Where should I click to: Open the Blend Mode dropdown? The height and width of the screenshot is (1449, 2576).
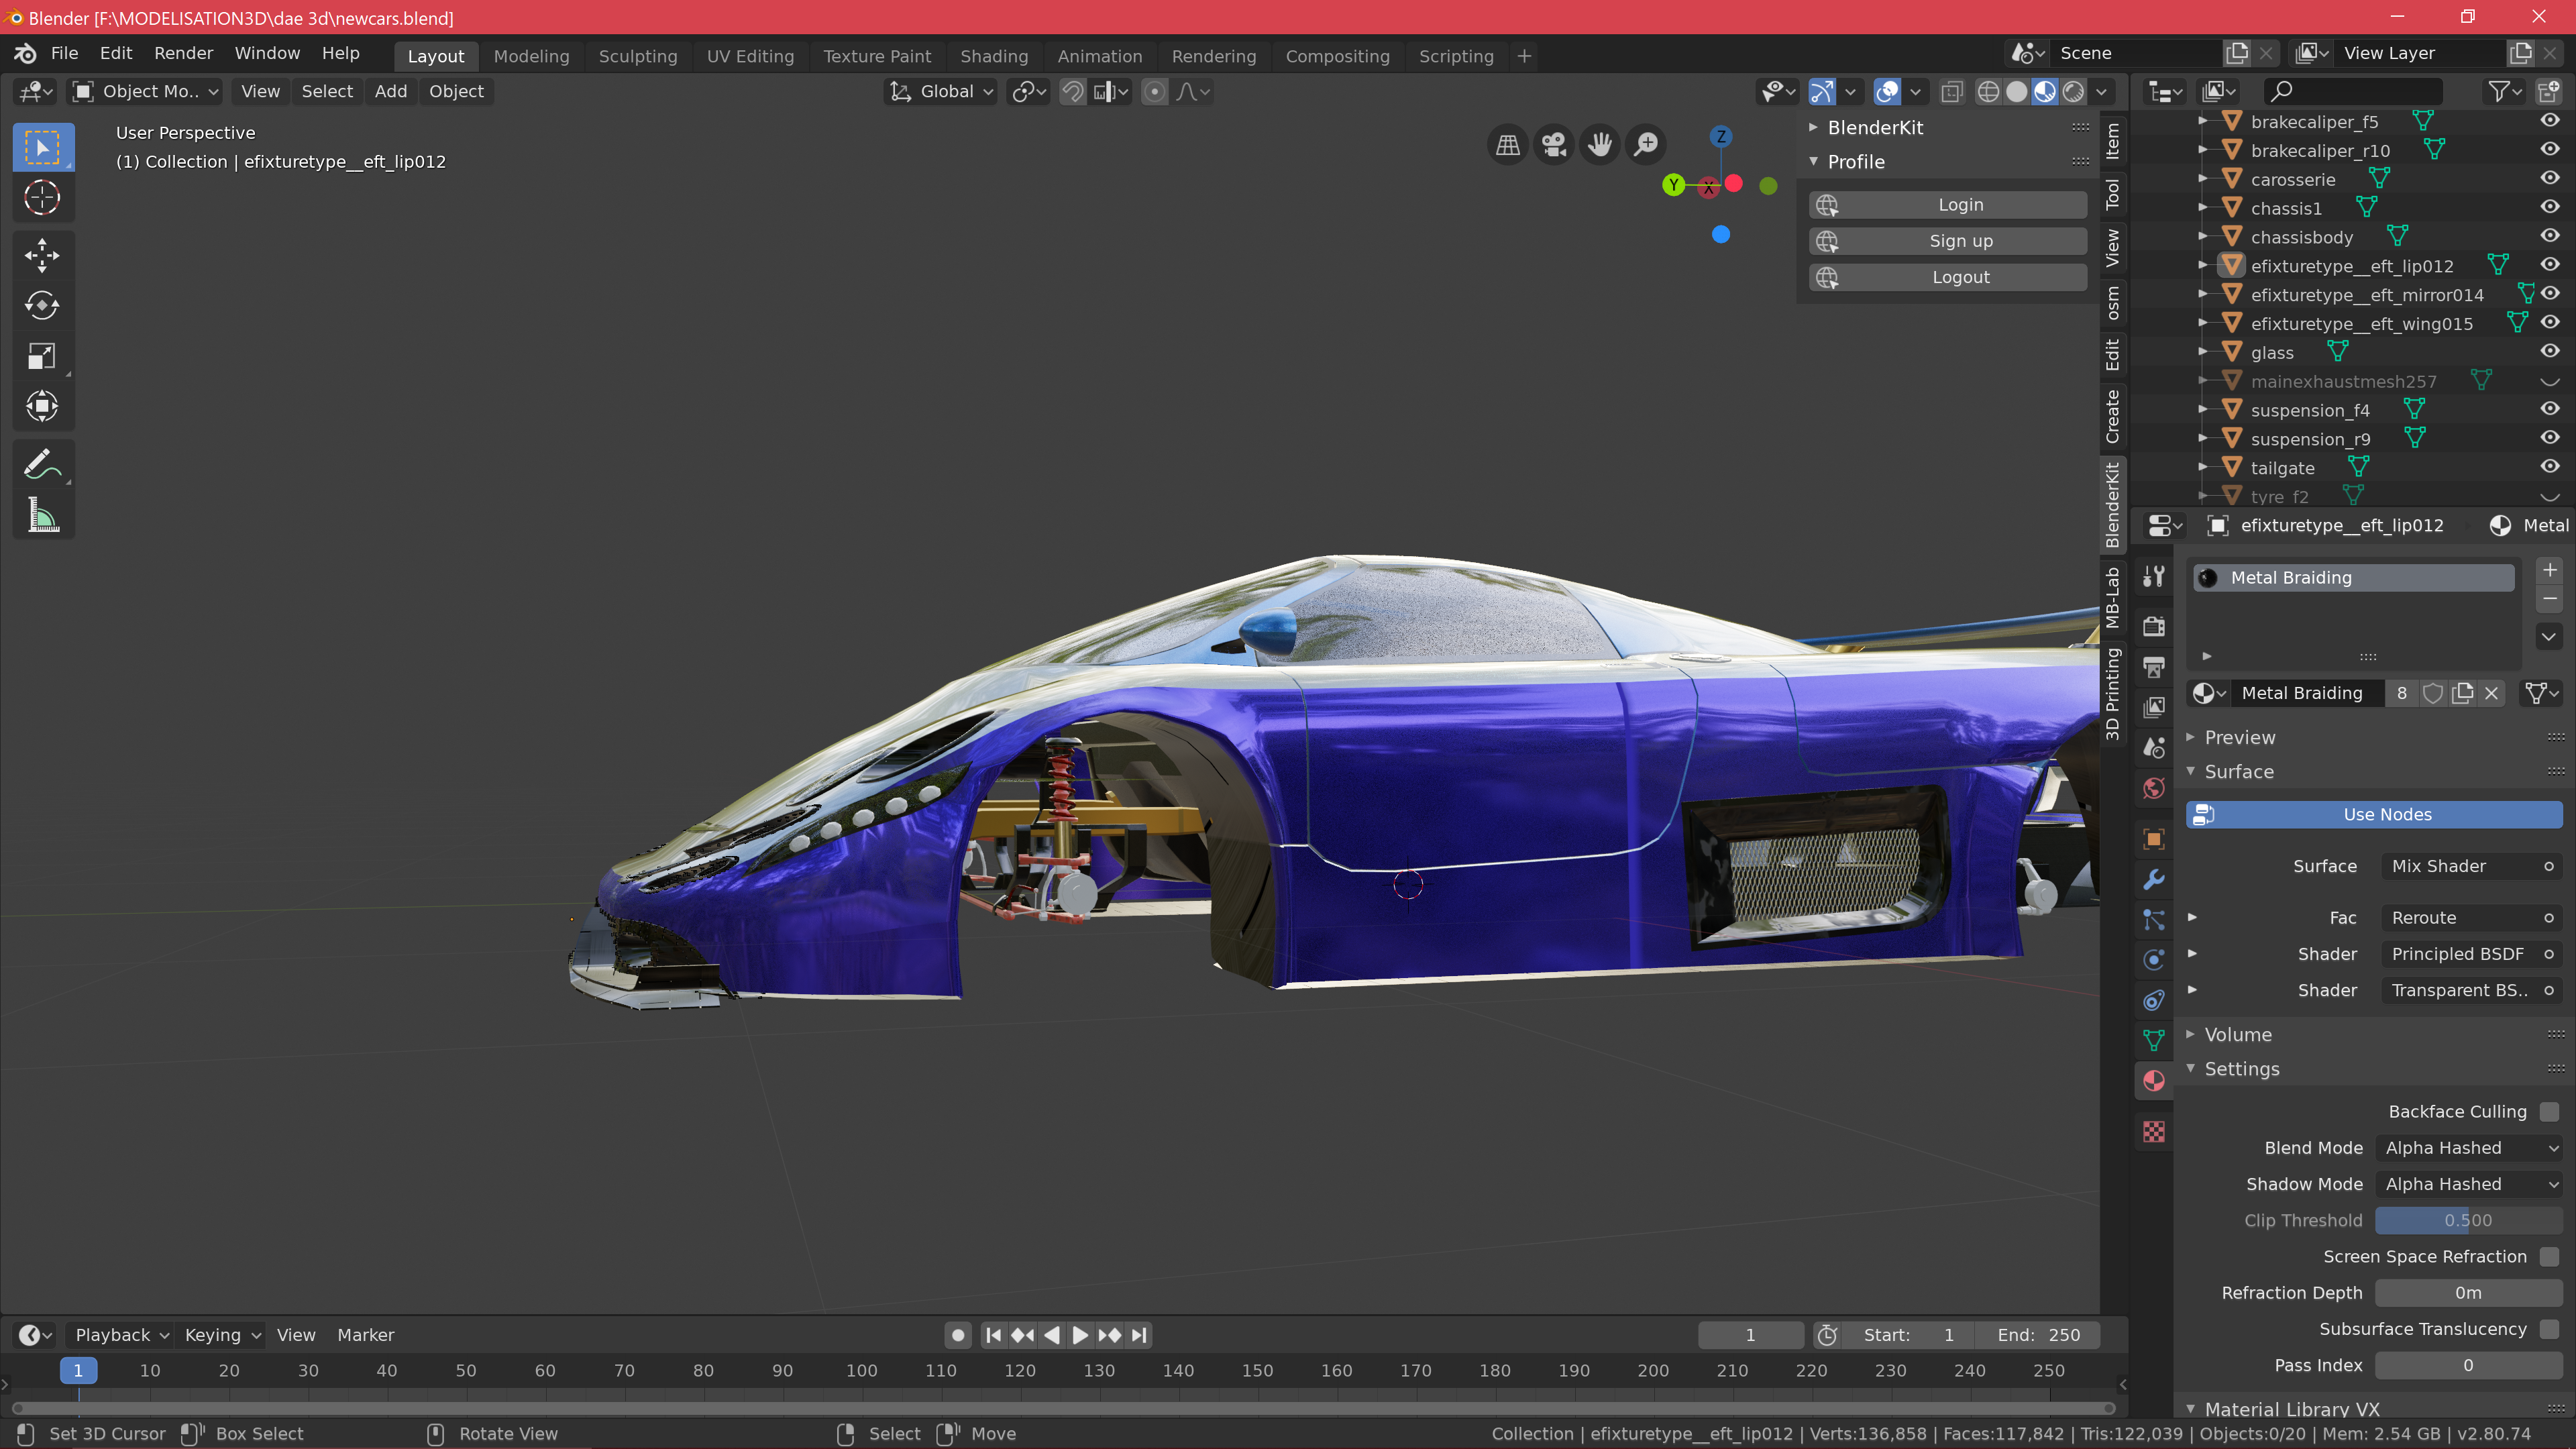pos(2469,1148)
